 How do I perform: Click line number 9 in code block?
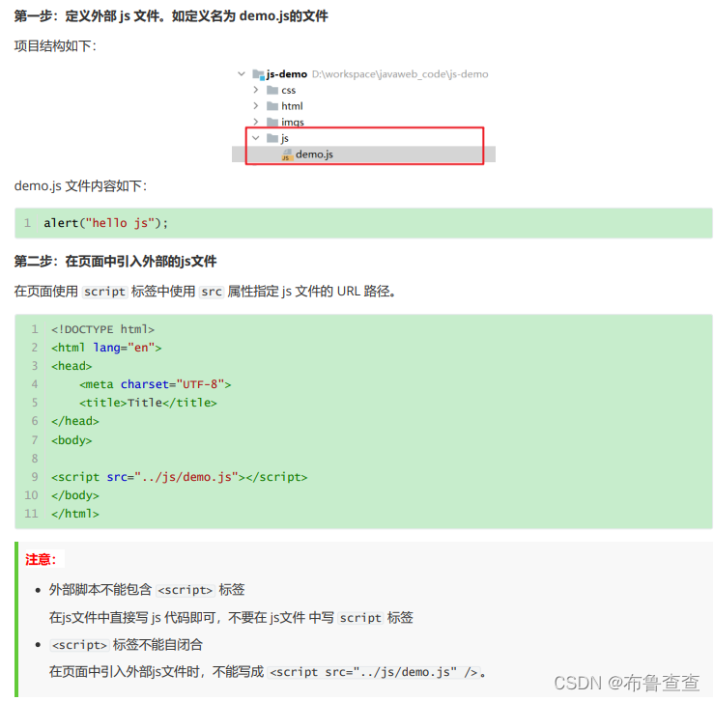(x=34, y=477)
